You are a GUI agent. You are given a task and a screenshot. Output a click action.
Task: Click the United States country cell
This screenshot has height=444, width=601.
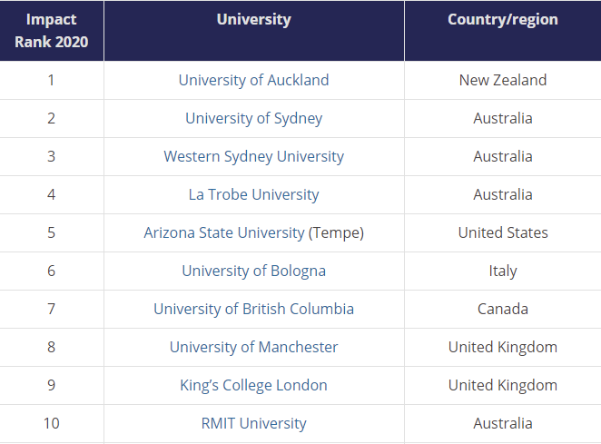(x=502, y=232)
